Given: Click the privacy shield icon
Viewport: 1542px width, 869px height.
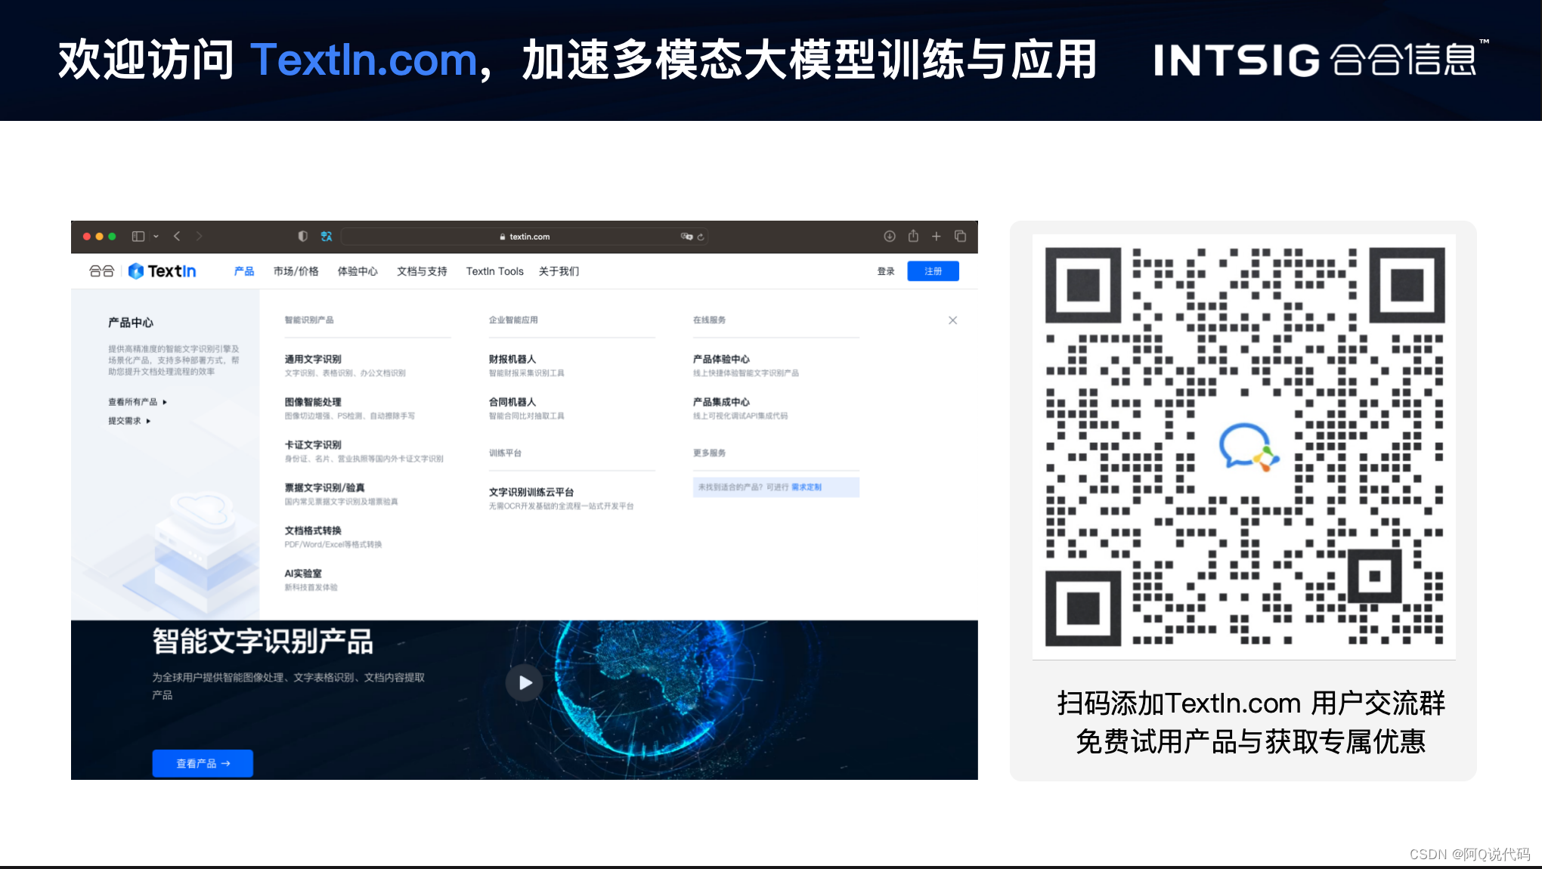Looking at the screenshot, I should [302, 237].
